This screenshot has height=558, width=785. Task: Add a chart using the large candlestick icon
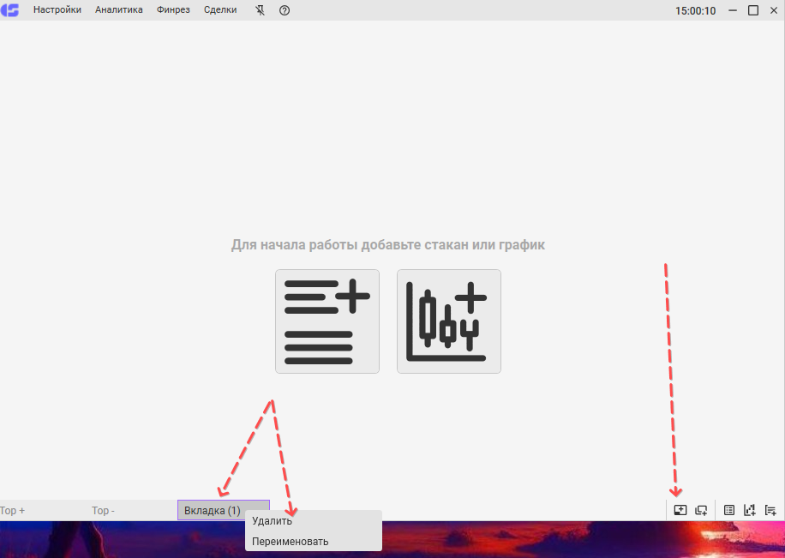coord(448,321)
